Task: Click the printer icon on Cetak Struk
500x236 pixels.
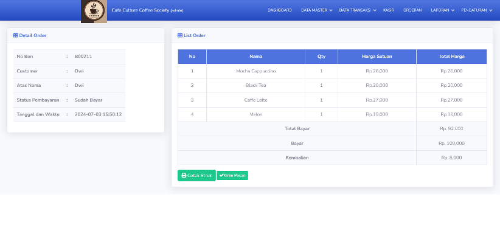Action: click(184, 175)
